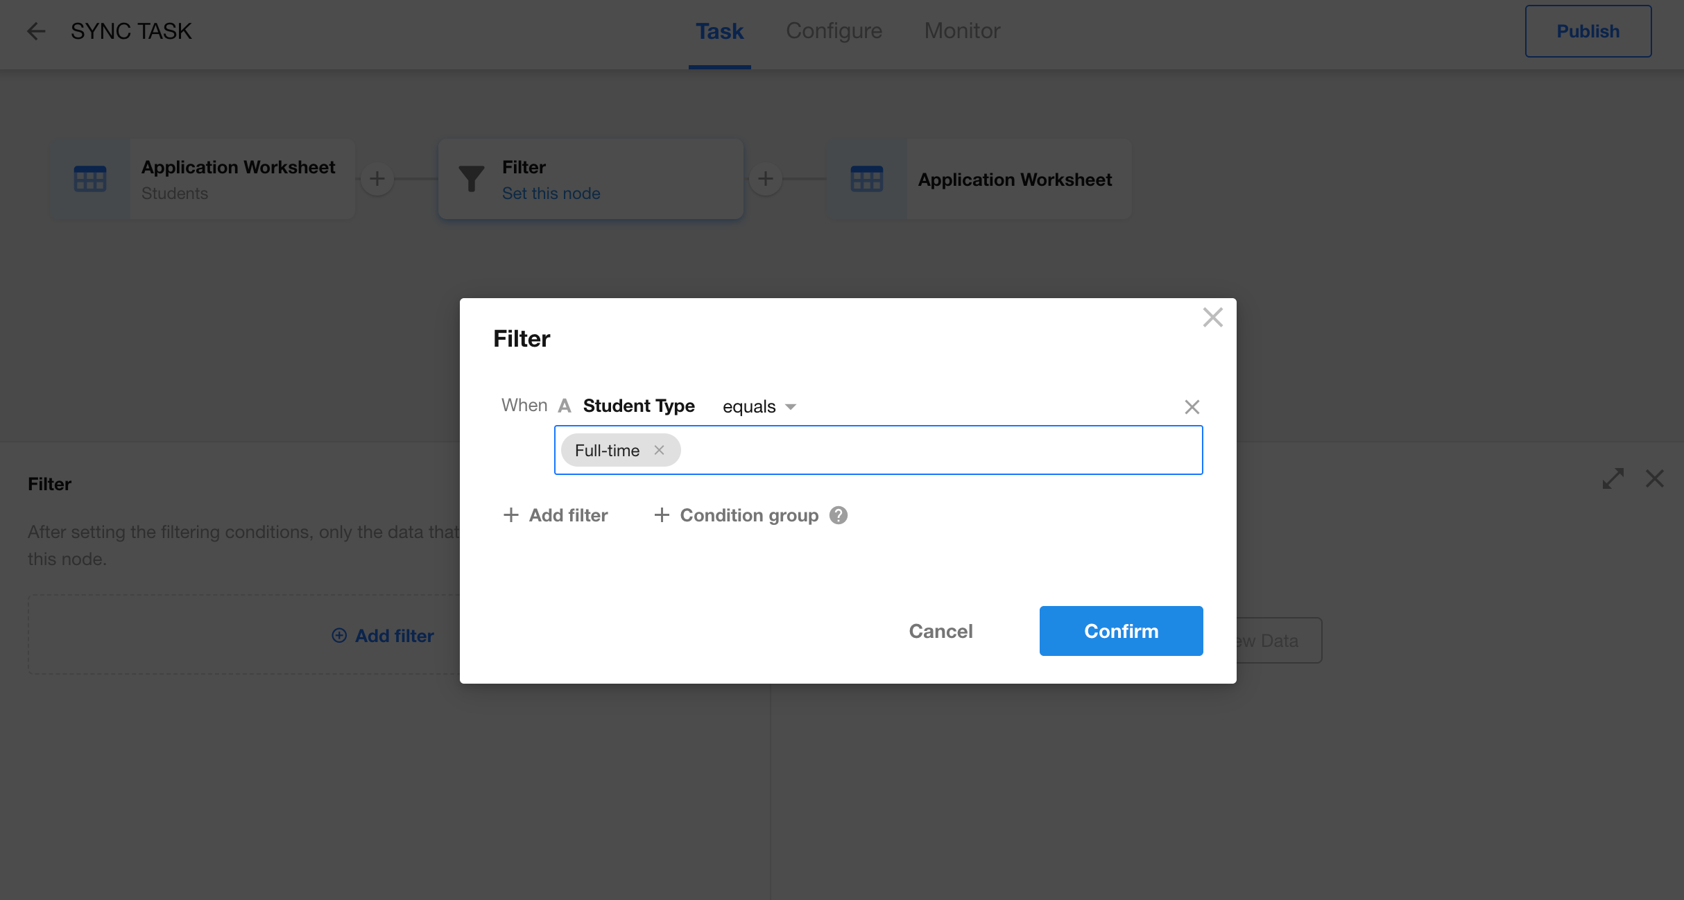Click the filter funnel icon on Filter node
1684x900 pixels.
coord(472,179)
